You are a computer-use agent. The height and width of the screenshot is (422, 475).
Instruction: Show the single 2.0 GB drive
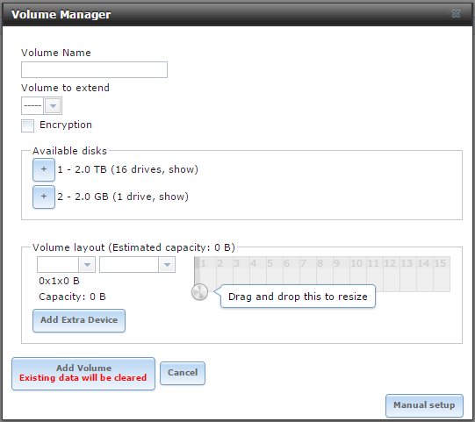(174, 197)
